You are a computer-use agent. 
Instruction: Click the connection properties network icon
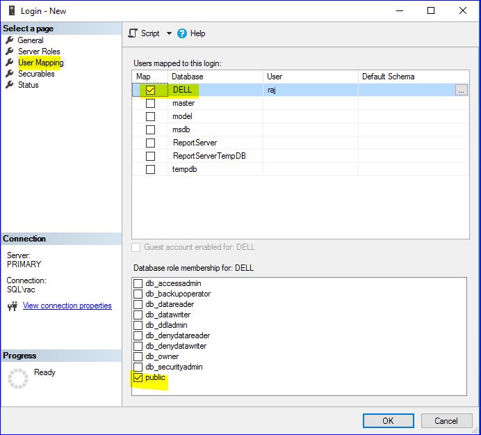point(12,306)
